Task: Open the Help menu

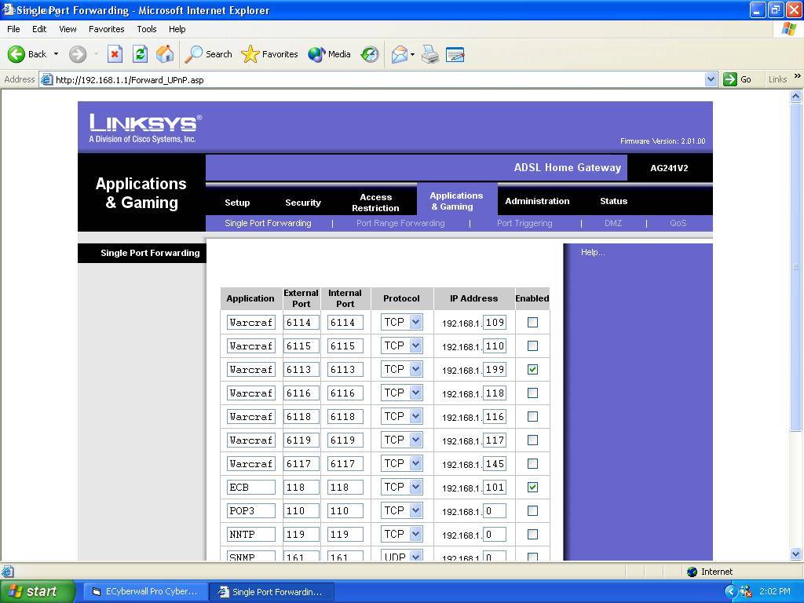Action: (177, 29)
